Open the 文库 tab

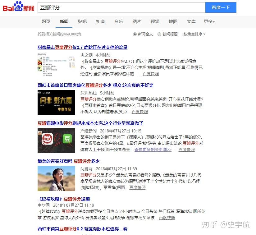coord(191,21)
